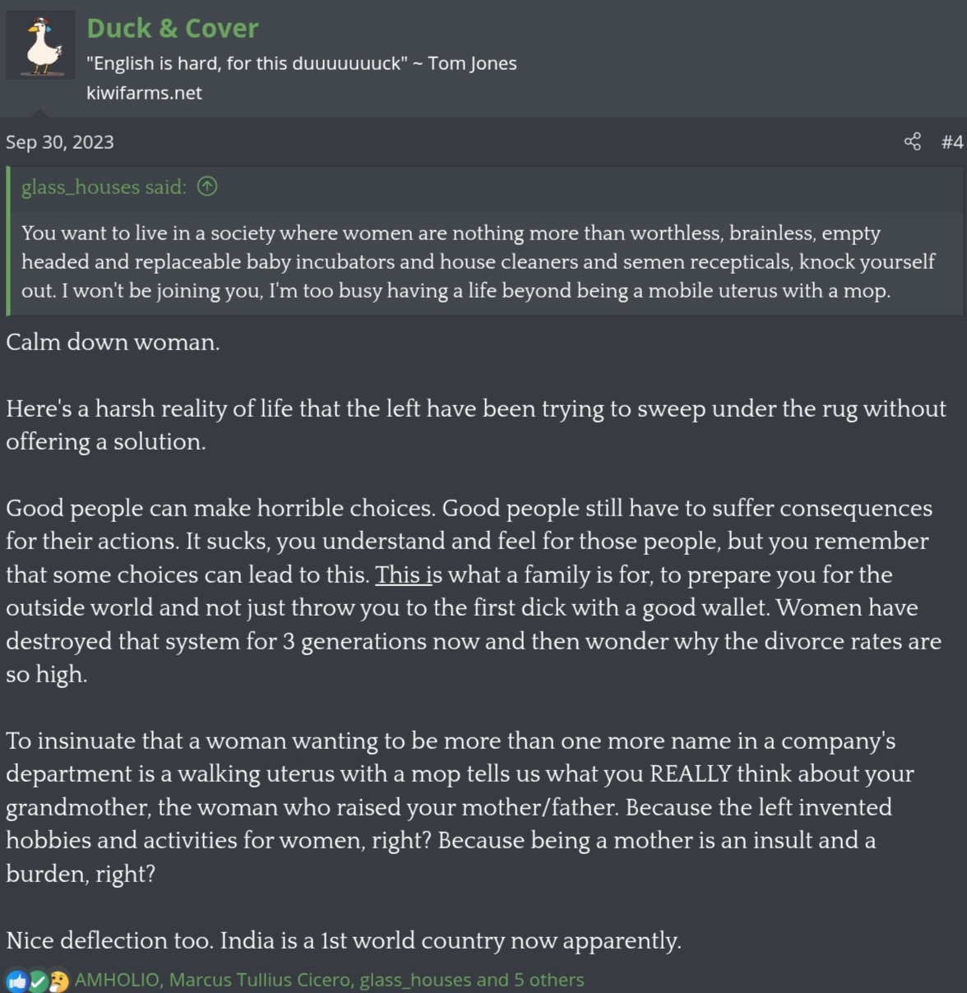967x993 pixels.
Task: Open Duck & Cover's user profile
Action: coord(173,28)
